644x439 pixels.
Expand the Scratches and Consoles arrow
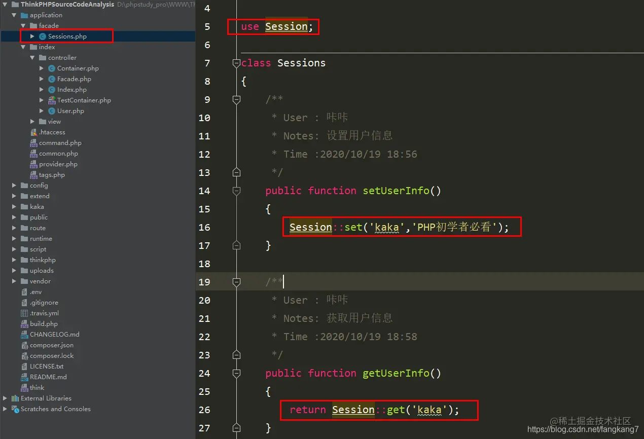tap(5, 409)
